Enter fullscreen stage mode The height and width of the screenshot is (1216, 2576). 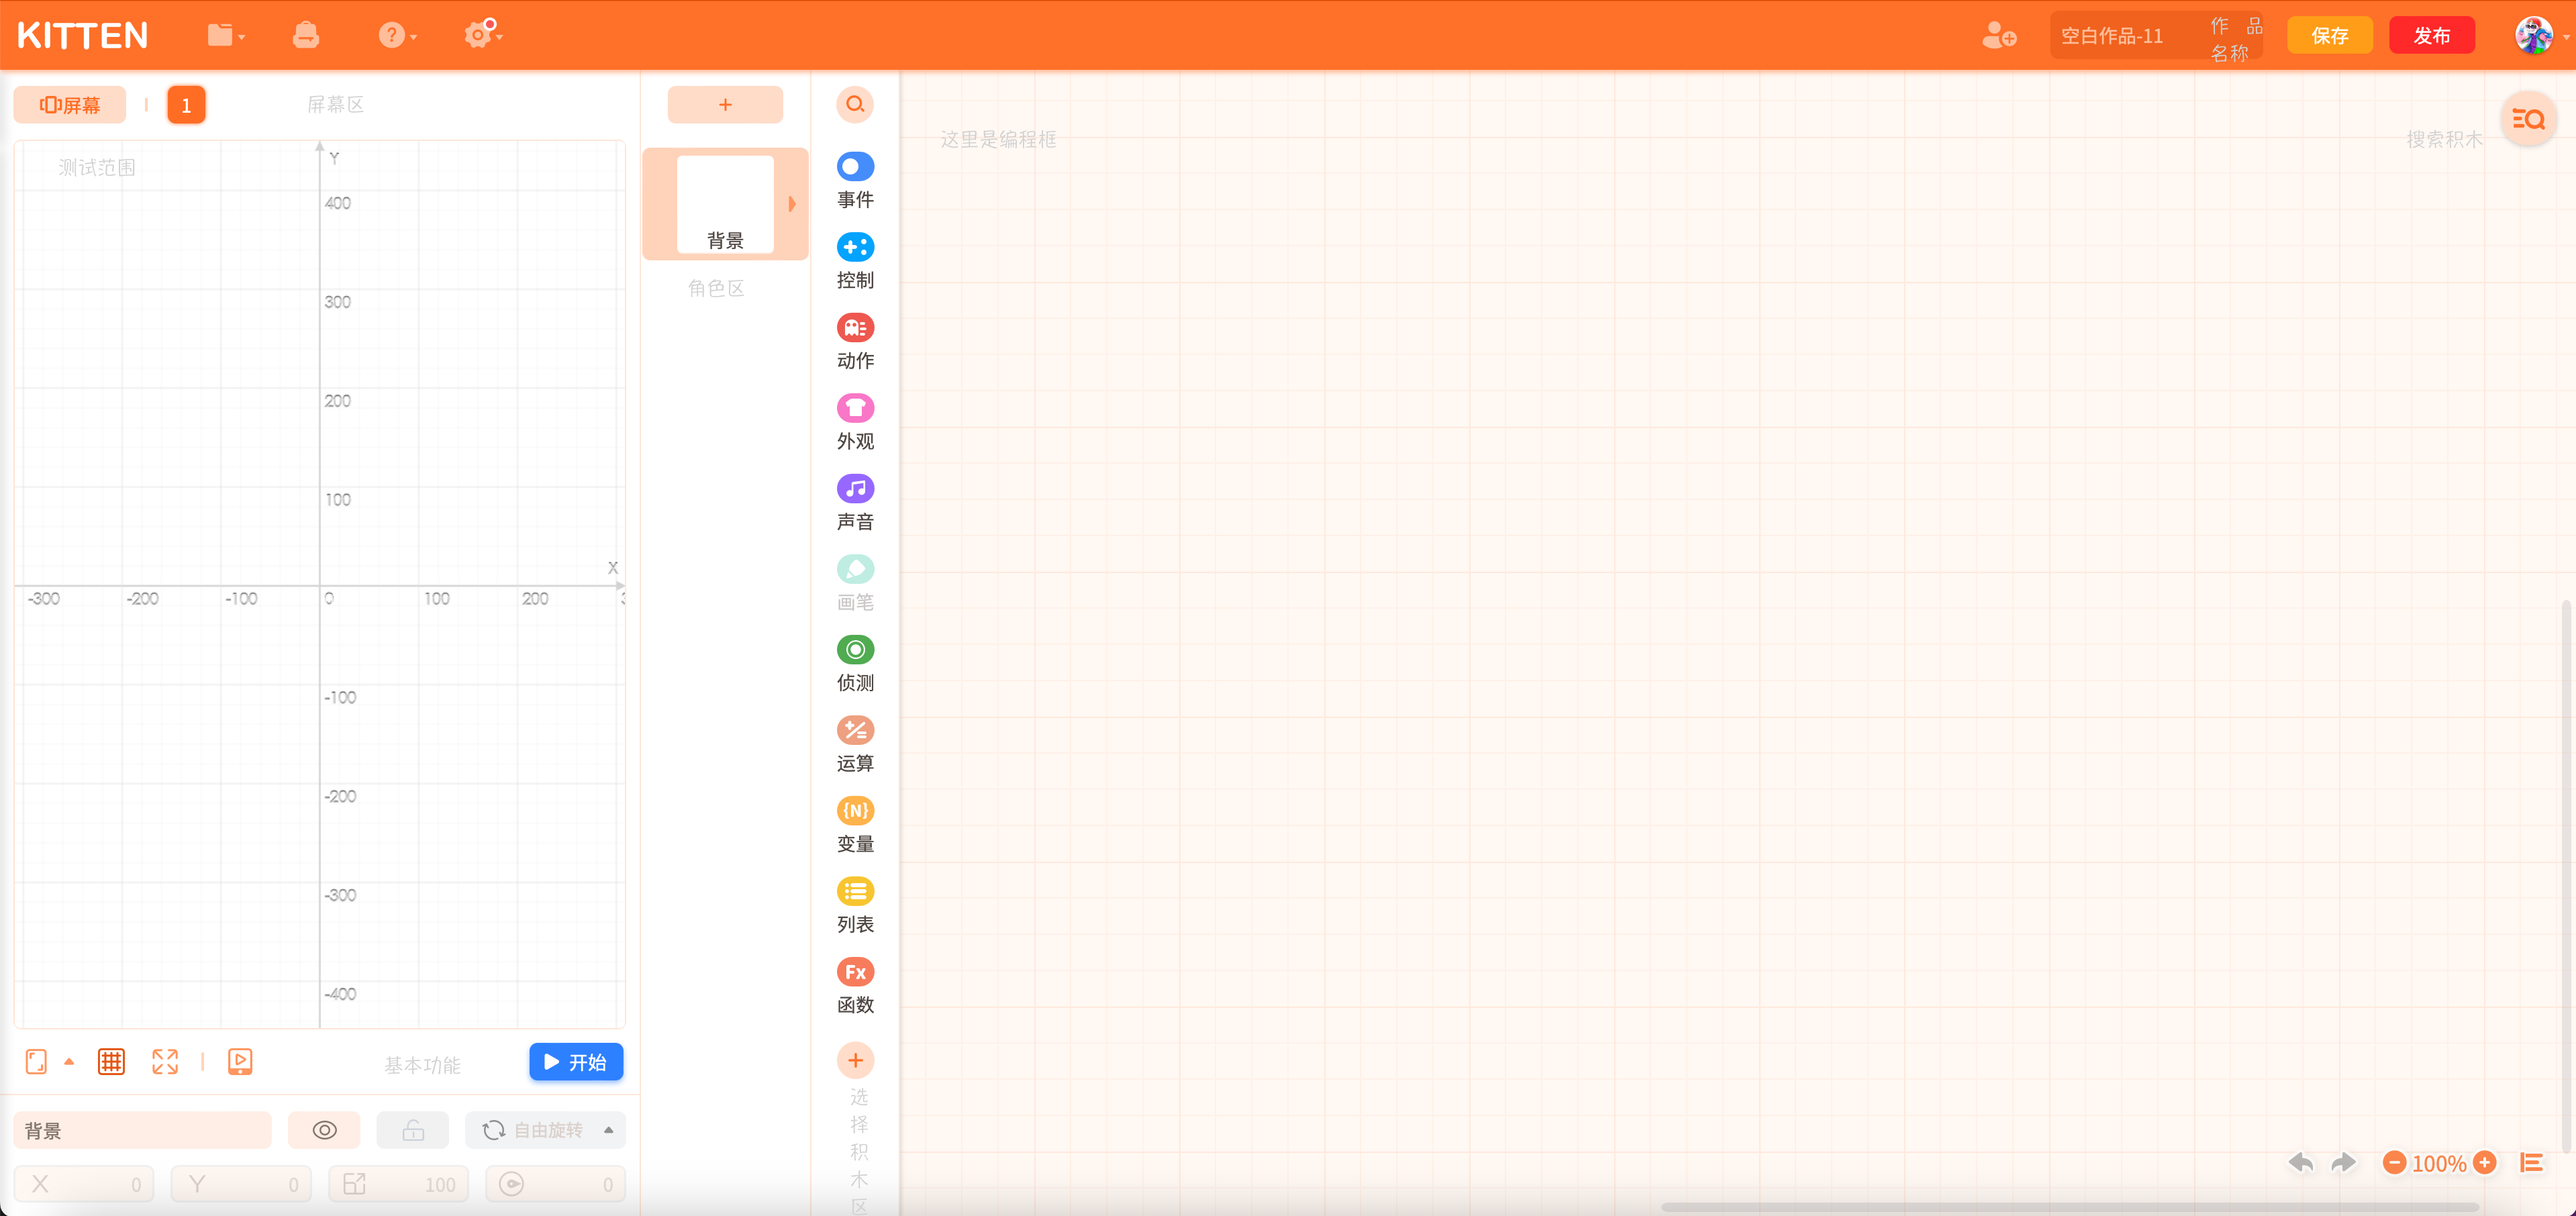tap(165, 1062)
